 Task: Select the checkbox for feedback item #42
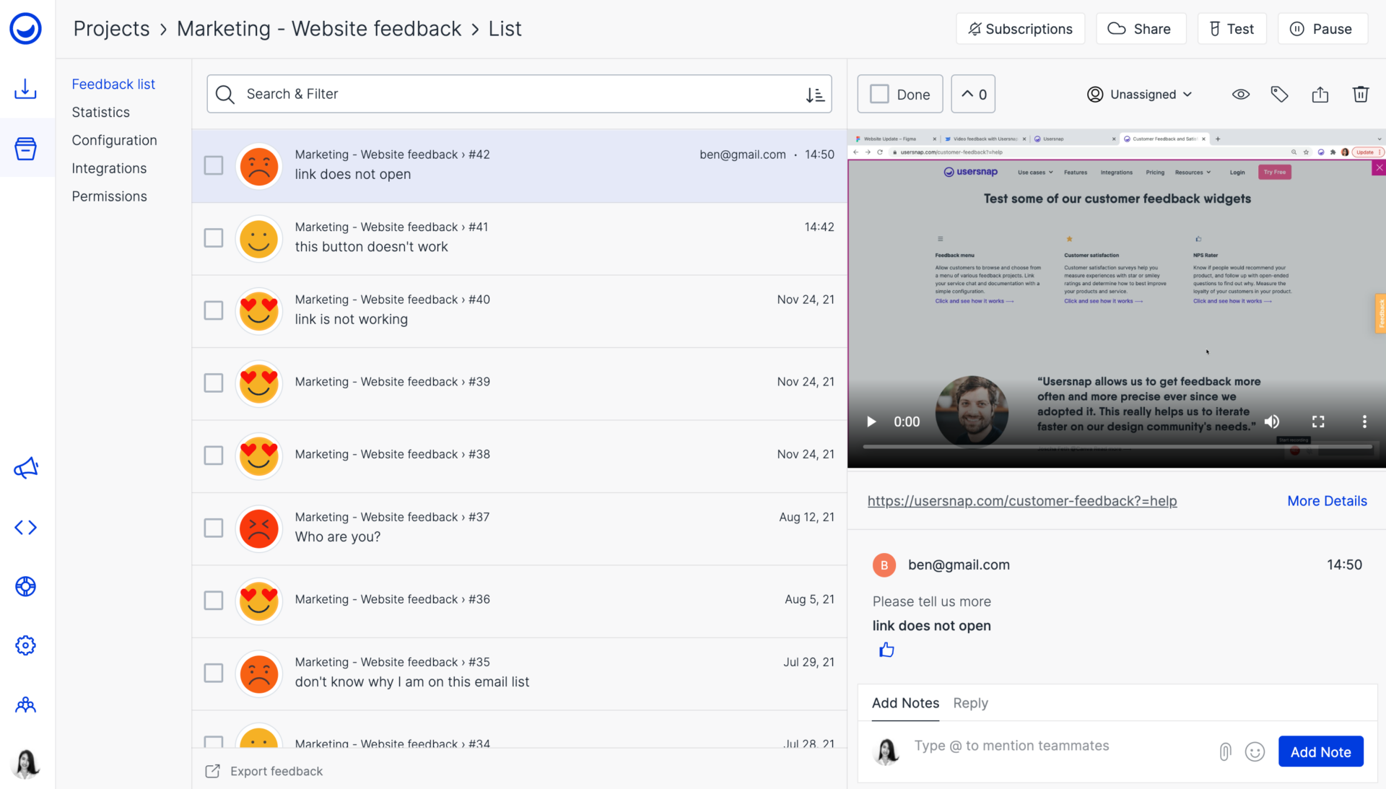[x=214, y=165]
